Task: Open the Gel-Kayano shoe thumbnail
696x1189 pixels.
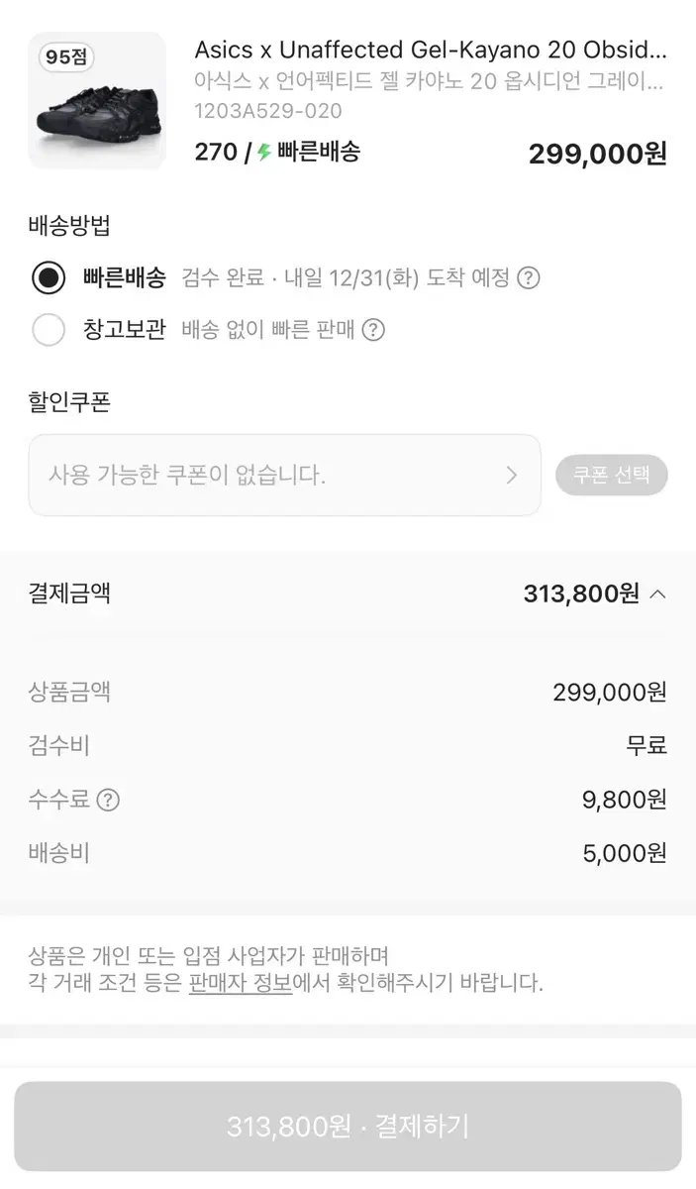Action: pyautogui.click(x=97, y=101)
